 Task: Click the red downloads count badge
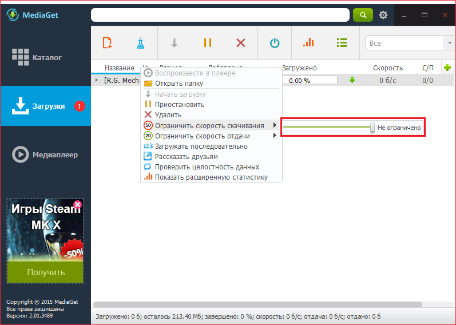click(80, 106)
